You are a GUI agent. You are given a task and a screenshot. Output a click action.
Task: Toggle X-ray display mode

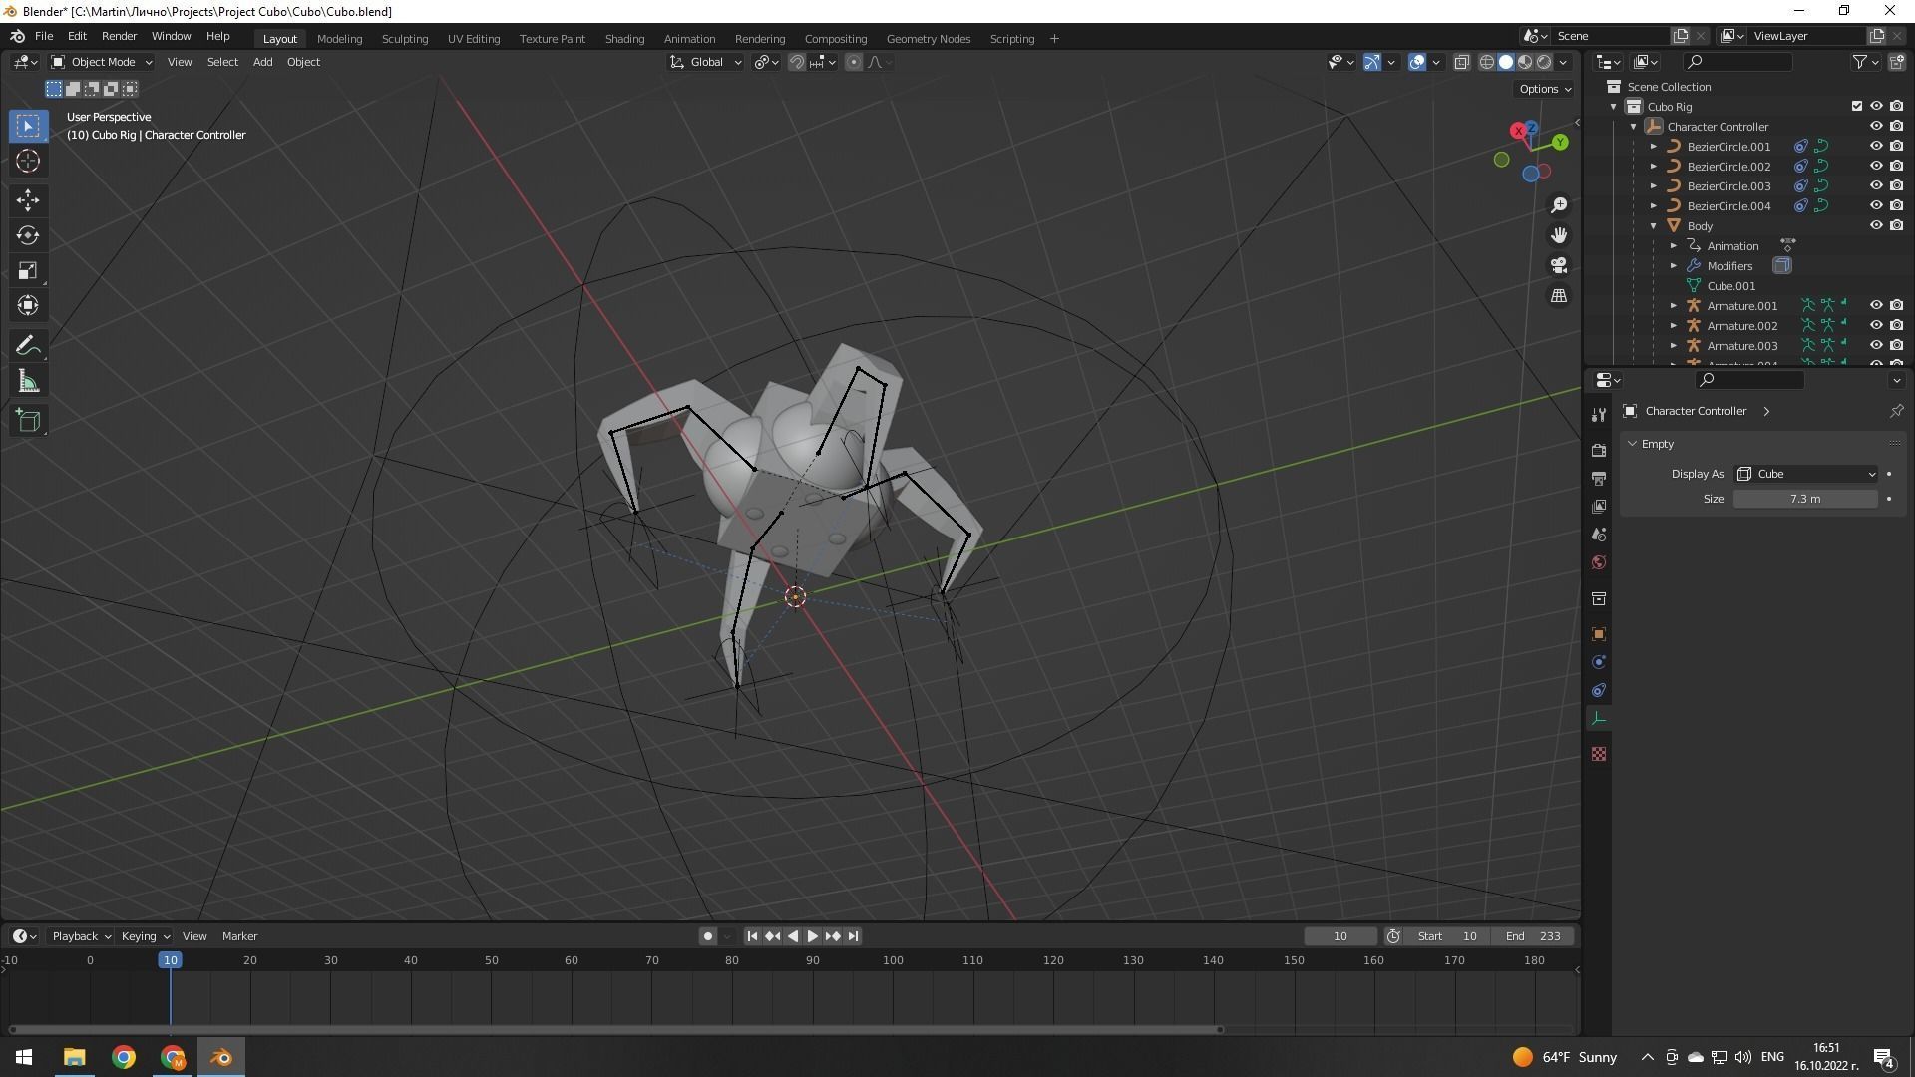pos(1461,62)
